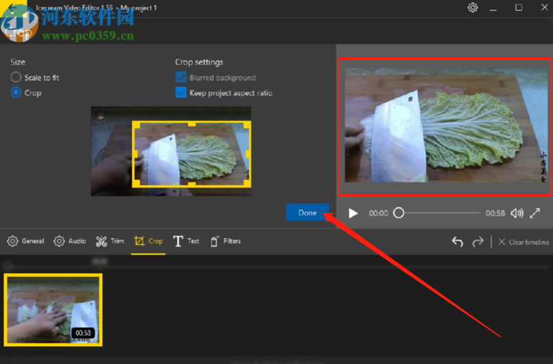Redo the last undone action
The width and height of the screenshot is (553, 364).
point(478,242)
